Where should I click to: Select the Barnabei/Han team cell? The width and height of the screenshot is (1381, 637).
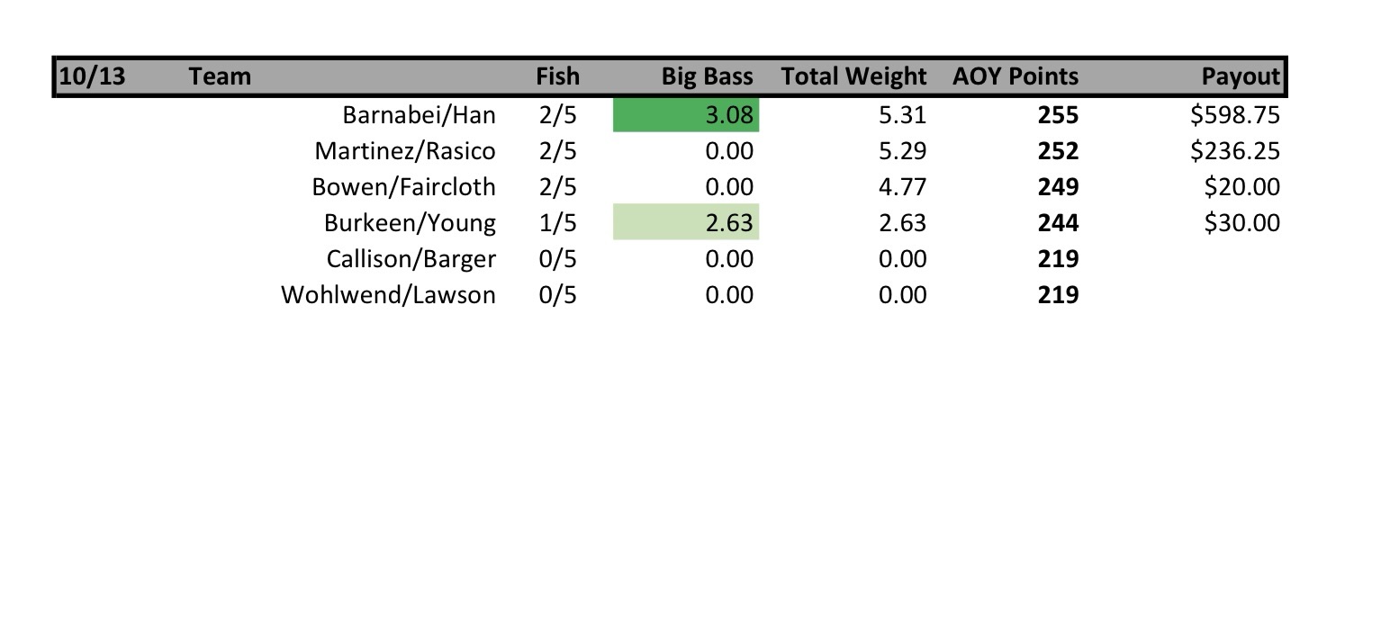point(419,115)
